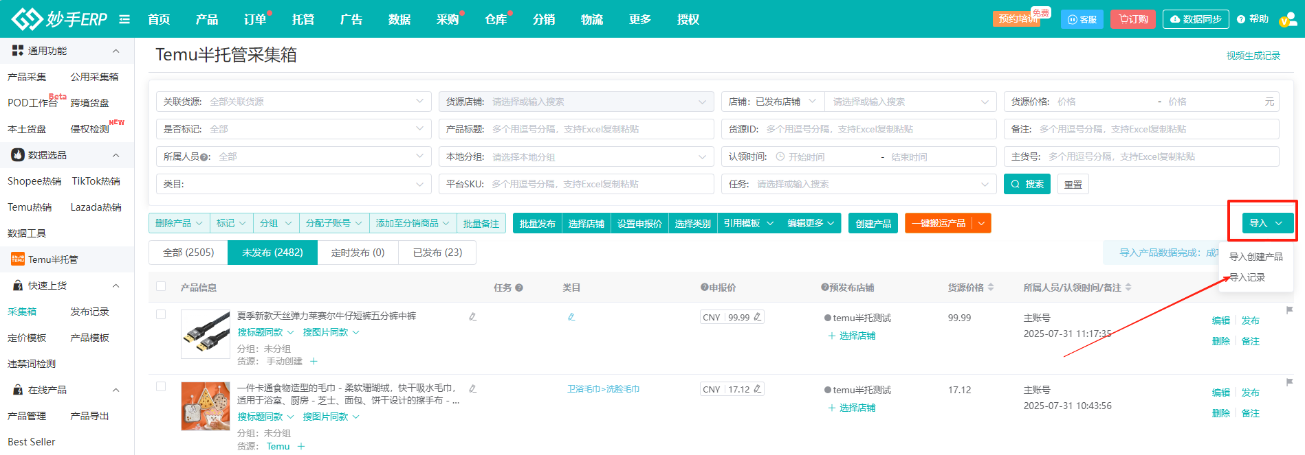Sort by 所属人员/认领时间 column arrows
Viewport: 1305px width, 455px height.
point(1128,288)
